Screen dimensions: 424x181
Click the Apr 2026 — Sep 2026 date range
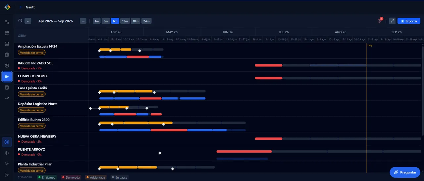coord(56,21)
